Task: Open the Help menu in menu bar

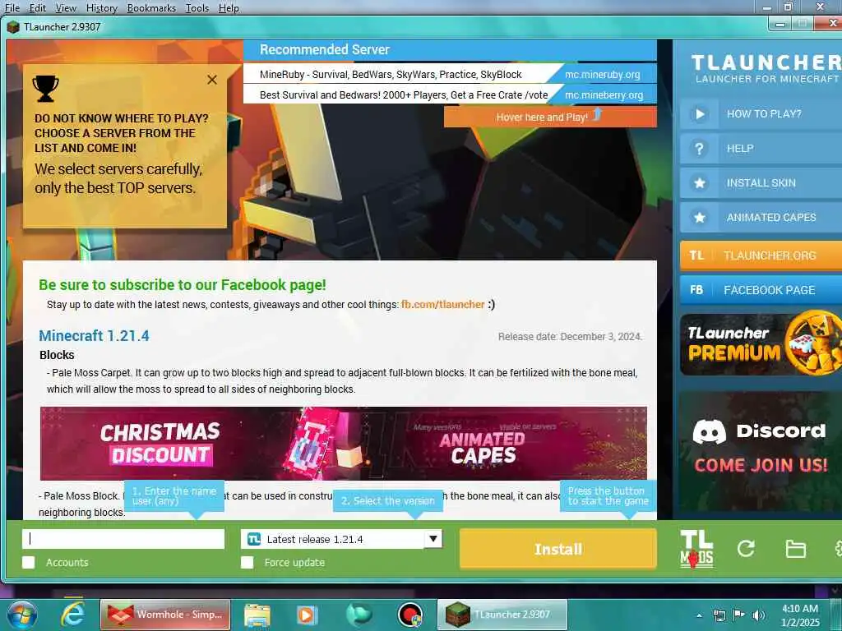Action: pos(229,8)
